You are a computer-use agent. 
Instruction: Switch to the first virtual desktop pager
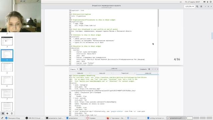(x=190, y=118)
